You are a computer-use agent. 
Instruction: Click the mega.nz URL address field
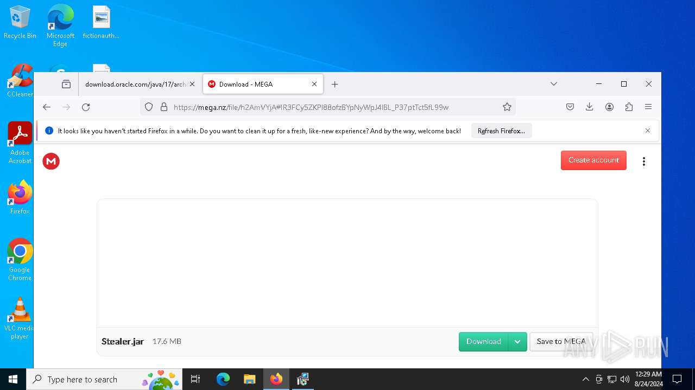point(327,107)
